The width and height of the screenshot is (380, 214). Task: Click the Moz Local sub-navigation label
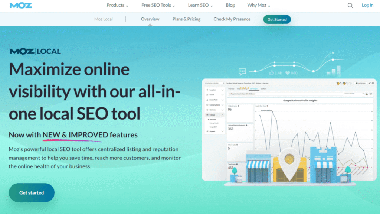(104, 19)
